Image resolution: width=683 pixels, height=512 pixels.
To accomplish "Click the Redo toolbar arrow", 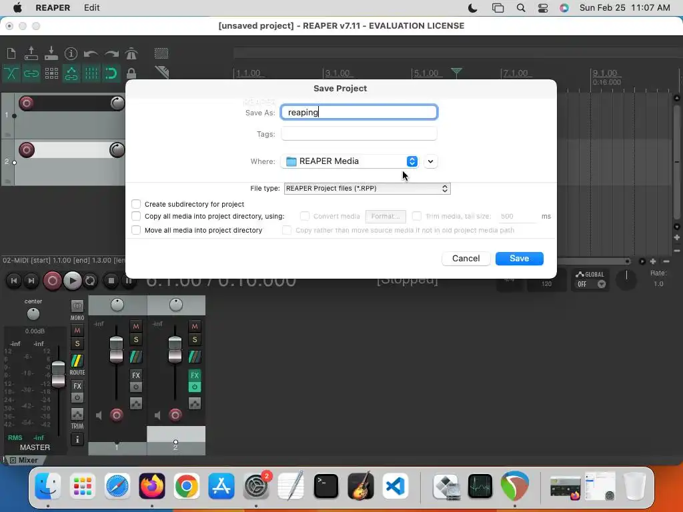I will 111,53.
